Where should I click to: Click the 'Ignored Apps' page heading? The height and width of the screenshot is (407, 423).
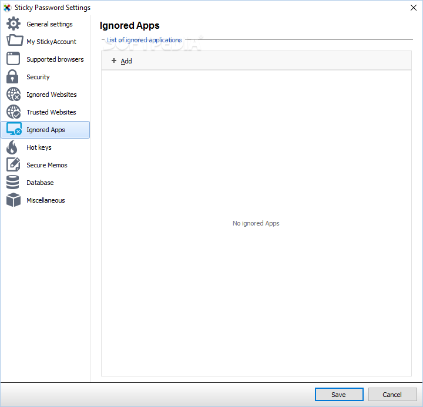coord(129,25)
